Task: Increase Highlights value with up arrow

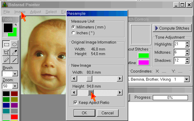Action: pyautogui.click(x=187, y=43)
